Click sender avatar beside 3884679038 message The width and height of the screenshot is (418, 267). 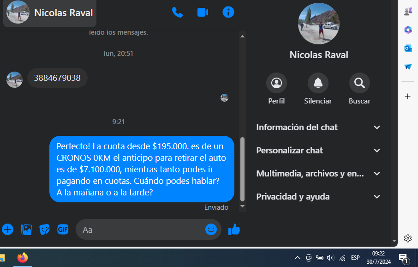(14, 79)
